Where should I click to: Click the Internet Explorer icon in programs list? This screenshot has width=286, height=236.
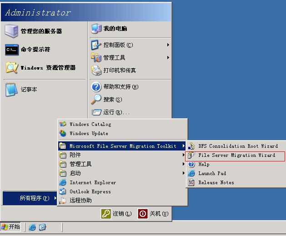point(63,182)
